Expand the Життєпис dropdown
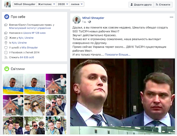Screen dimensions: 177x136 [46, 4]
